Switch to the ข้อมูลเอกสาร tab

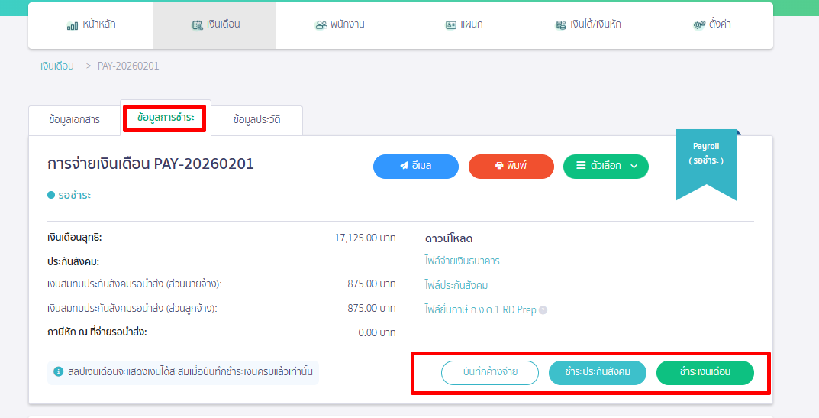[74, 120]
